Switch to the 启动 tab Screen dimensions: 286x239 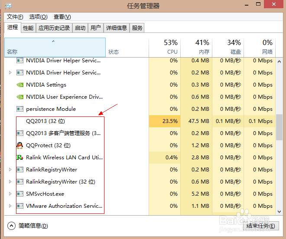(80, 28)
